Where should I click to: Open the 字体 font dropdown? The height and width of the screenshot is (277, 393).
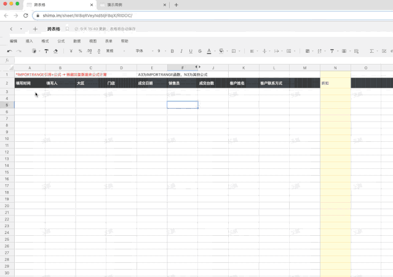145,51
